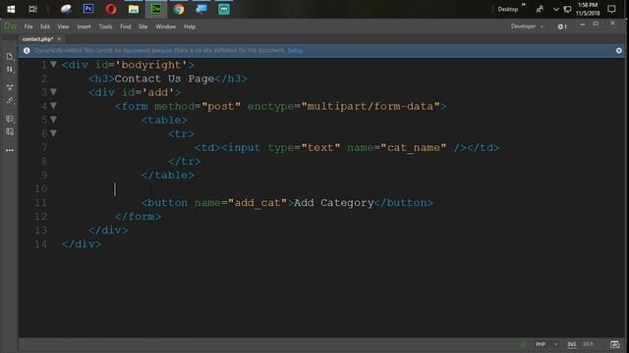Screen dimensions: 629x353
Task: Click the taskbar clock showing 1:58 PM
Action: (x=588, y=9)
